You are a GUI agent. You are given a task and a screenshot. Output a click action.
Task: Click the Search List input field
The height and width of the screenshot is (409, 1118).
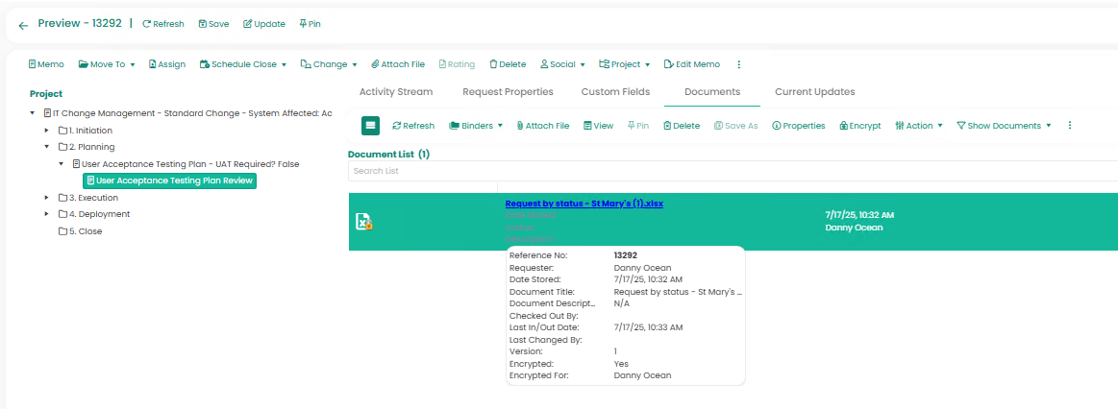731,171
